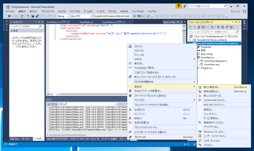Image resolution: width=254 pixels, height=151 pixels.
Task: Click the notifications flag icon
Action: [179, 6]
